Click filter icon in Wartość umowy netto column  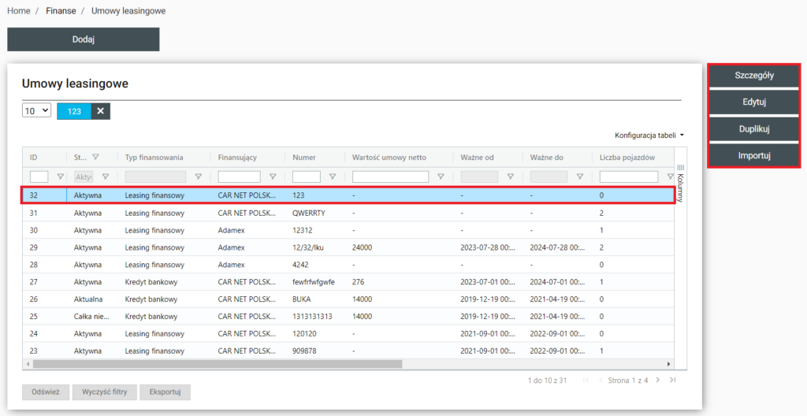tap(441, 177)
